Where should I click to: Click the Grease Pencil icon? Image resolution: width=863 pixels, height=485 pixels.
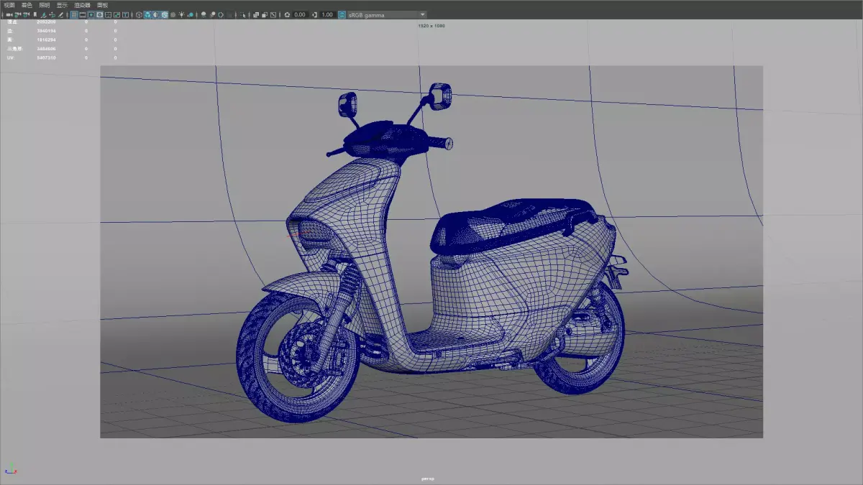pos(60,14)
